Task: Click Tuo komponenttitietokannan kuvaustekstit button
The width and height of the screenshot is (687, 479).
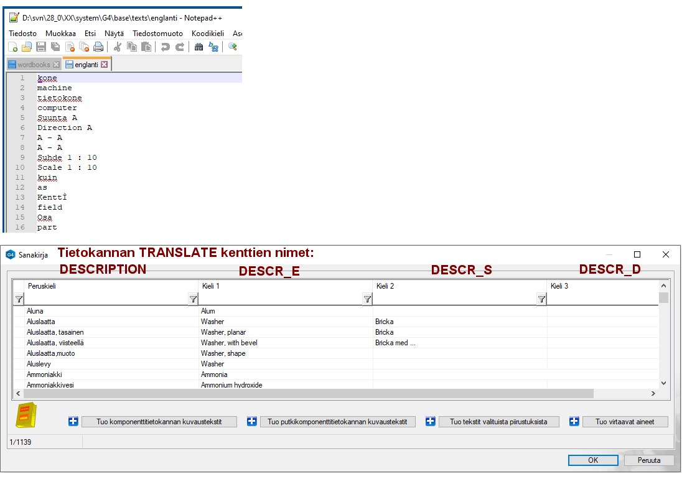Action: (x=159, y=422)
